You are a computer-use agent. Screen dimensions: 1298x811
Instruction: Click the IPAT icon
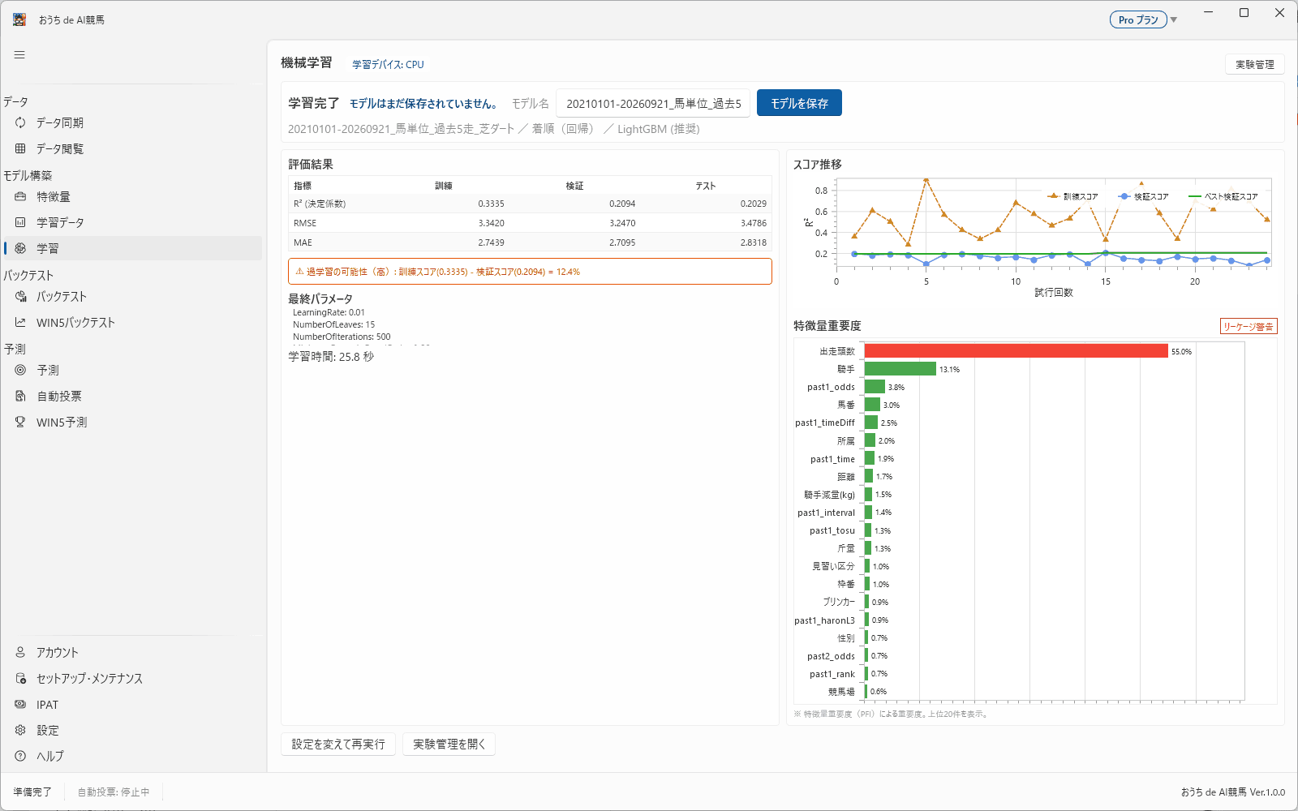20,705
